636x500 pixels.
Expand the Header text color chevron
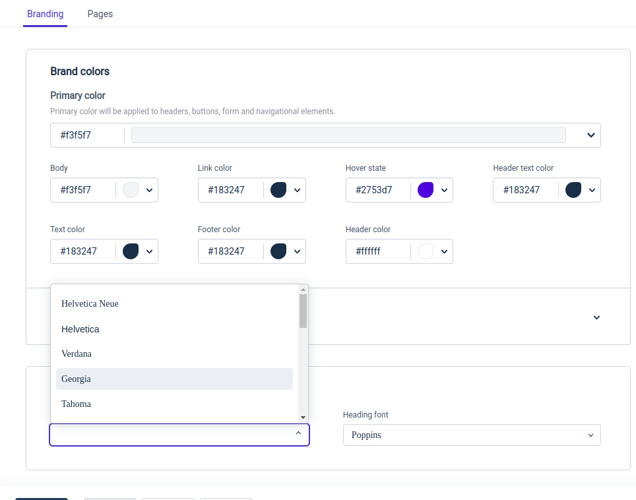592,190
